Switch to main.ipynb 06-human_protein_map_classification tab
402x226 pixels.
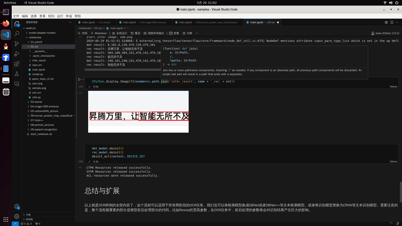tap(208, 22)
